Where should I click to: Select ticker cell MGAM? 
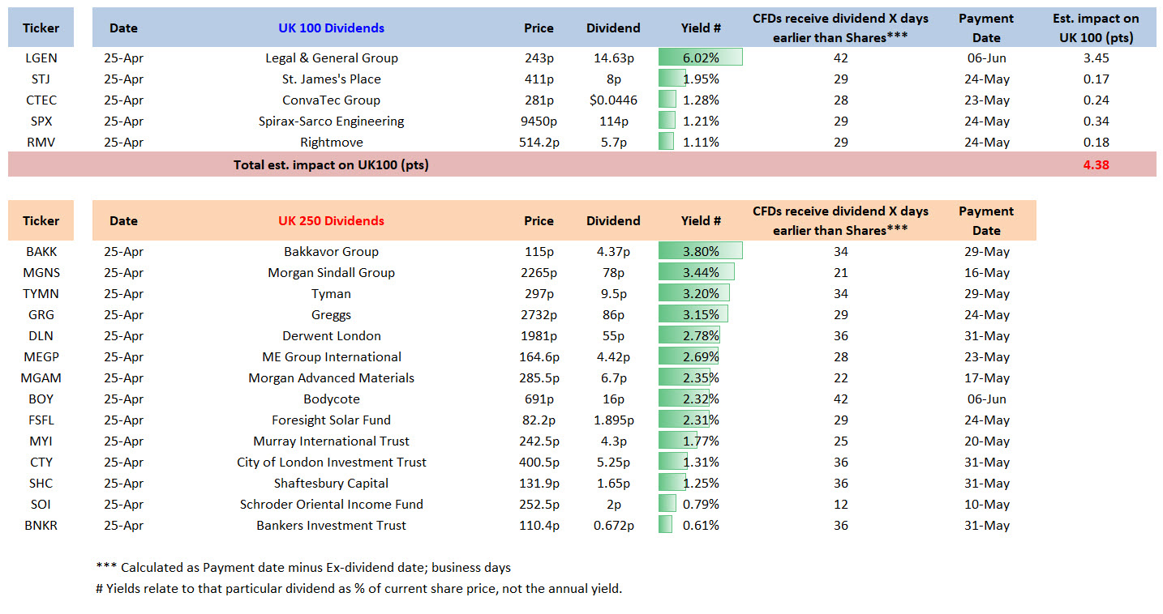(41, 377)
